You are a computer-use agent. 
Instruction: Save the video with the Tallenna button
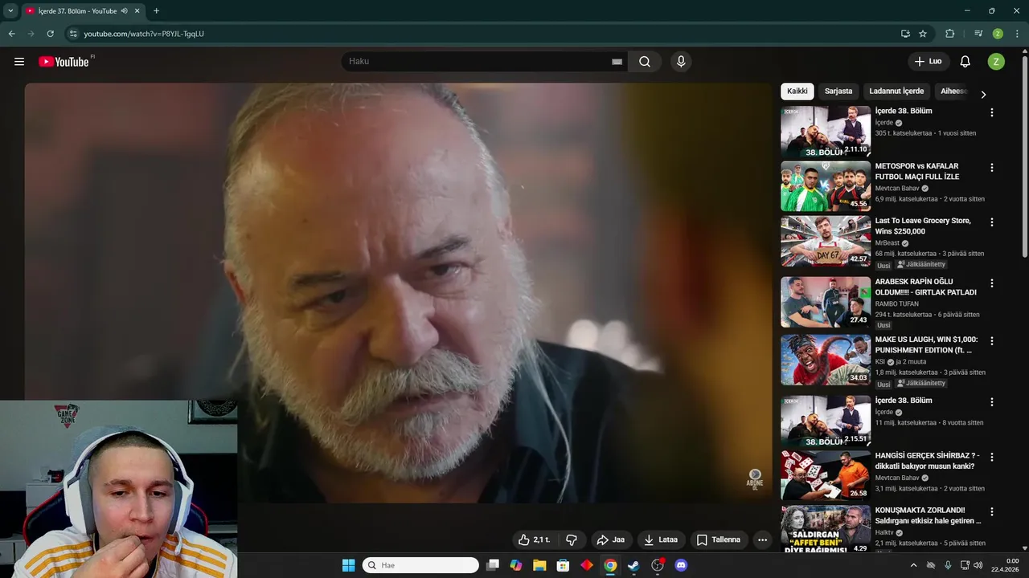[719, 539]
